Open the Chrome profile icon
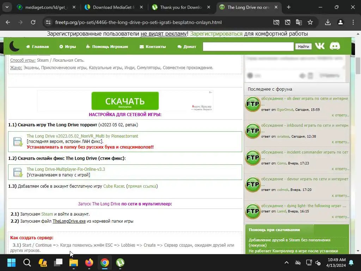361x271 pixels. tap(341, 22)
